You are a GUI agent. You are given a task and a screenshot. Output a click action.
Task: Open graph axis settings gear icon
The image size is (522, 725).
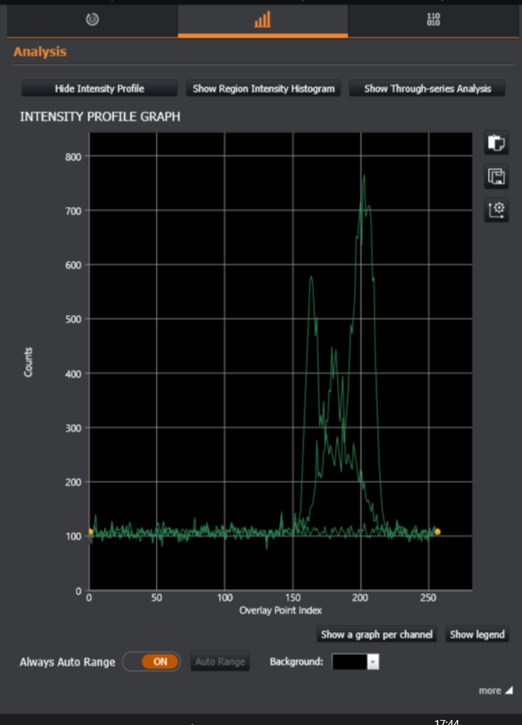[496, 210]
